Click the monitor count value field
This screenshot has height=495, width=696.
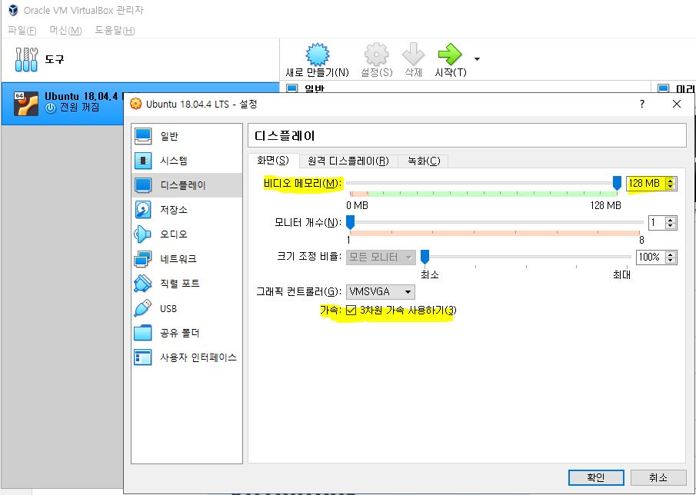(656, 222)
